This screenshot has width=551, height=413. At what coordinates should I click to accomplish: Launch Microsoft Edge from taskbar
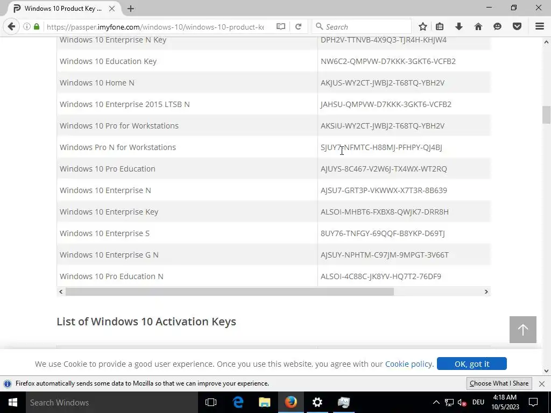pos(238,402)
